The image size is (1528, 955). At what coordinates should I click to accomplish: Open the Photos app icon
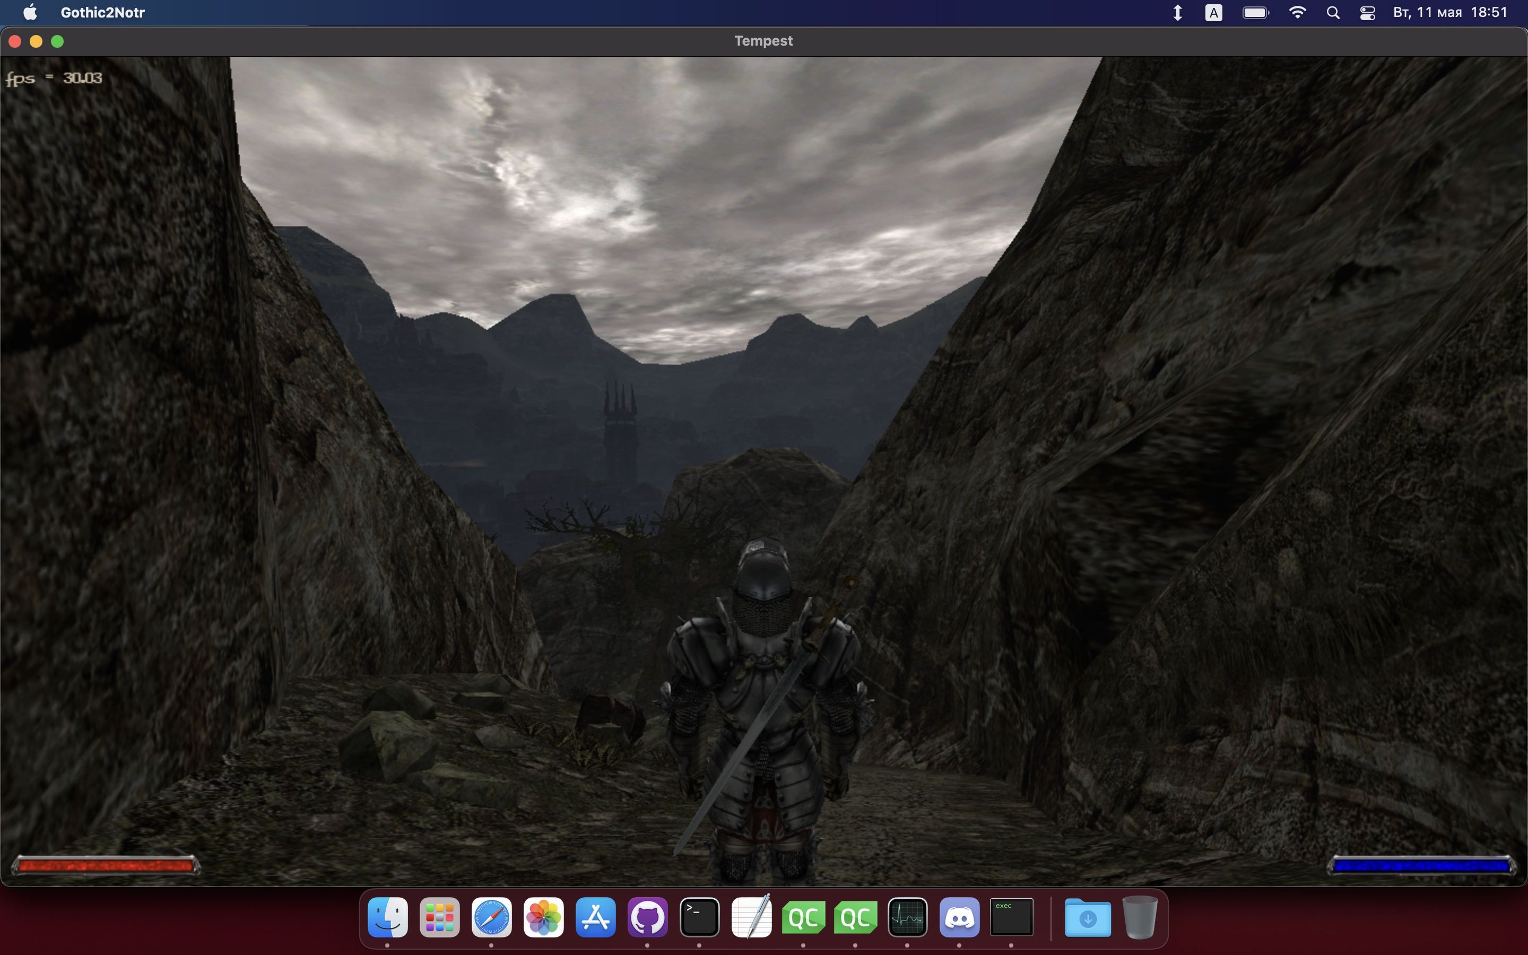pos(544,917)
